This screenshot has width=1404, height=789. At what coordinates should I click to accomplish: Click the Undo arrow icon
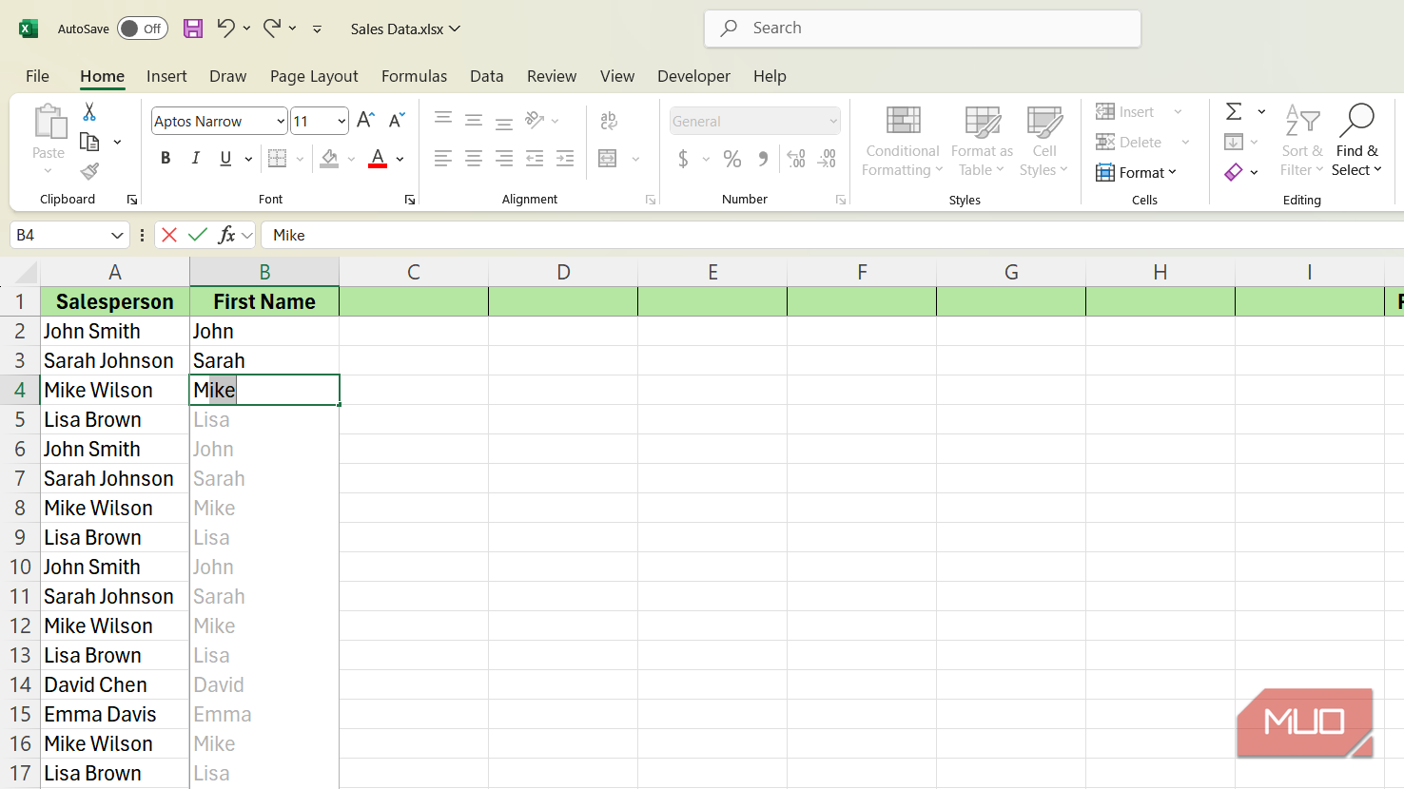pos(225,29)
